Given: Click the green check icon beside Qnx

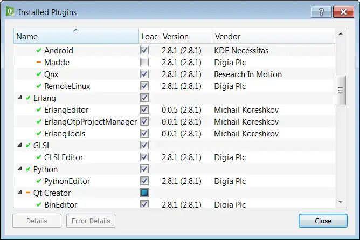Looking at the screenshot, I should [39, 74].
